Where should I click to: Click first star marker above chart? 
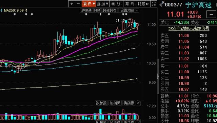[15, 14]
